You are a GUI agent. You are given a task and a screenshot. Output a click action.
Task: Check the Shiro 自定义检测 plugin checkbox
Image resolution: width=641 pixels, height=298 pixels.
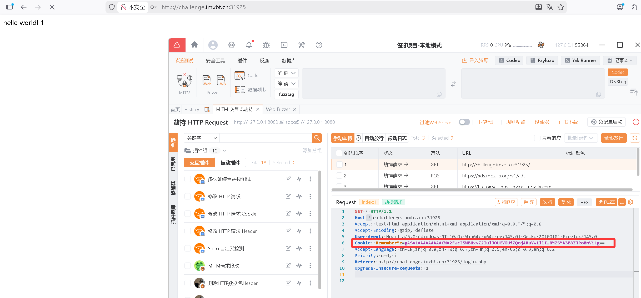(187, 248)
